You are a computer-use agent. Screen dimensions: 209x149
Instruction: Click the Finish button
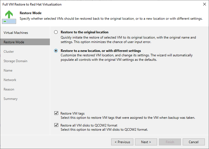point(170,142)
